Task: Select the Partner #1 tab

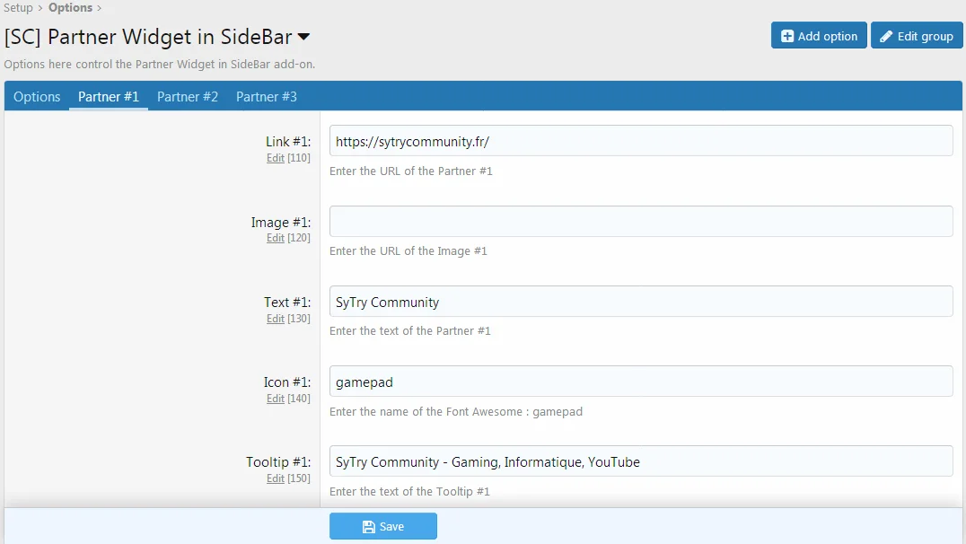Action: [x=108, y=96]
